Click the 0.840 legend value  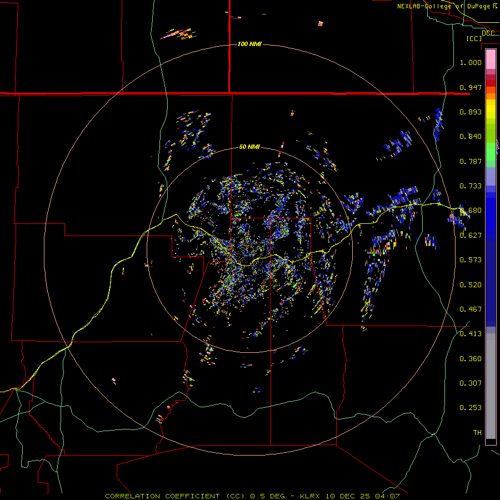tap(471, 137)
